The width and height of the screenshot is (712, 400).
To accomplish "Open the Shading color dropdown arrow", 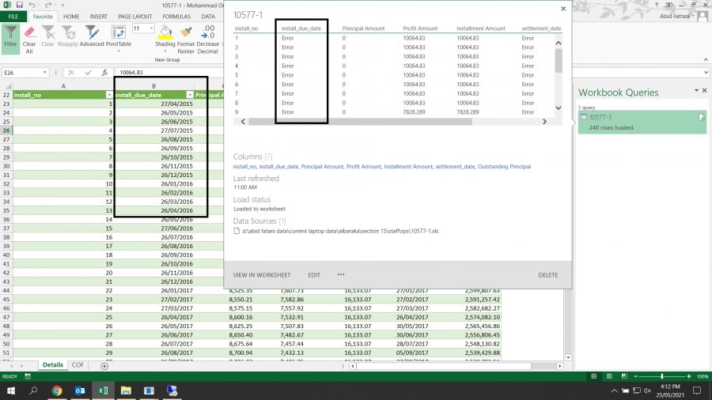I will click(165, 51).
